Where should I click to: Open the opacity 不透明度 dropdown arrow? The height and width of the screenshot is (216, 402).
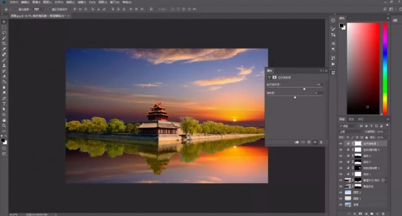[386, 132]
